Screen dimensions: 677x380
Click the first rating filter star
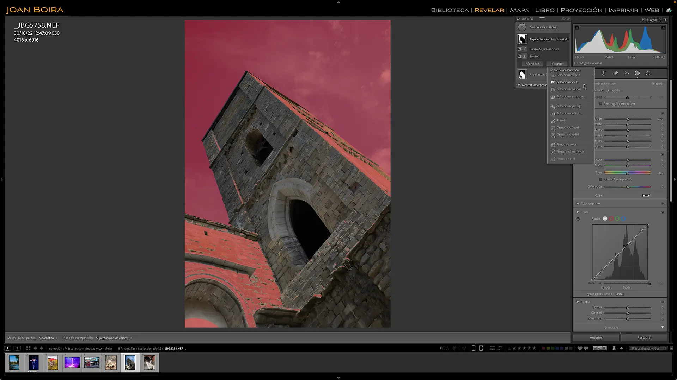(x=514, y=348)
